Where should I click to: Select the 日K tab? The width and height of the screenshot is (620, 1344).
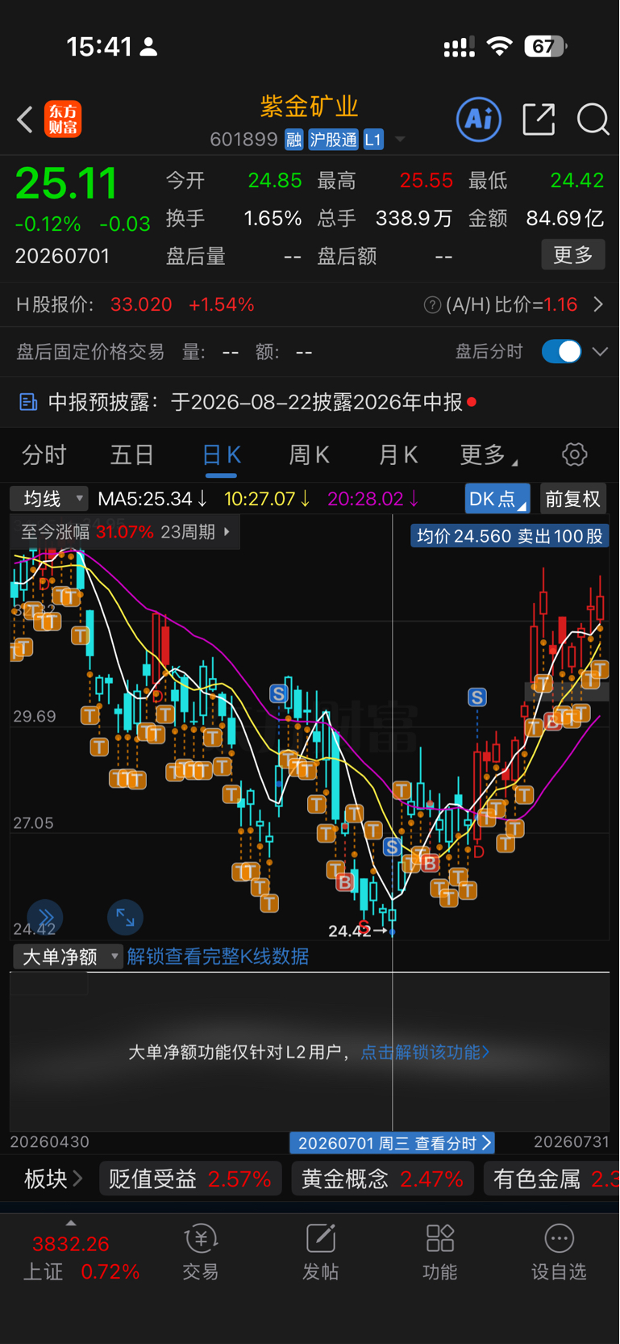click(x=221, y=455)
